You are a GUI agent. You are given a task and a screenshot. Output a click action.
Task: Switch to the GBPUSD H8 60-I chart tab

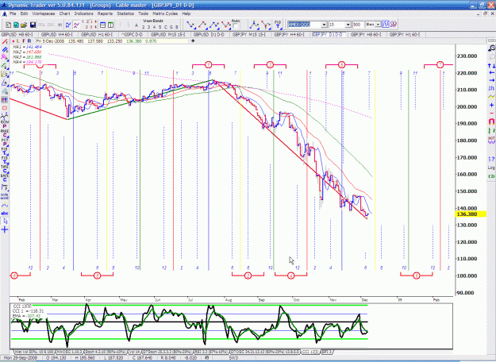[x=19, y=34]
